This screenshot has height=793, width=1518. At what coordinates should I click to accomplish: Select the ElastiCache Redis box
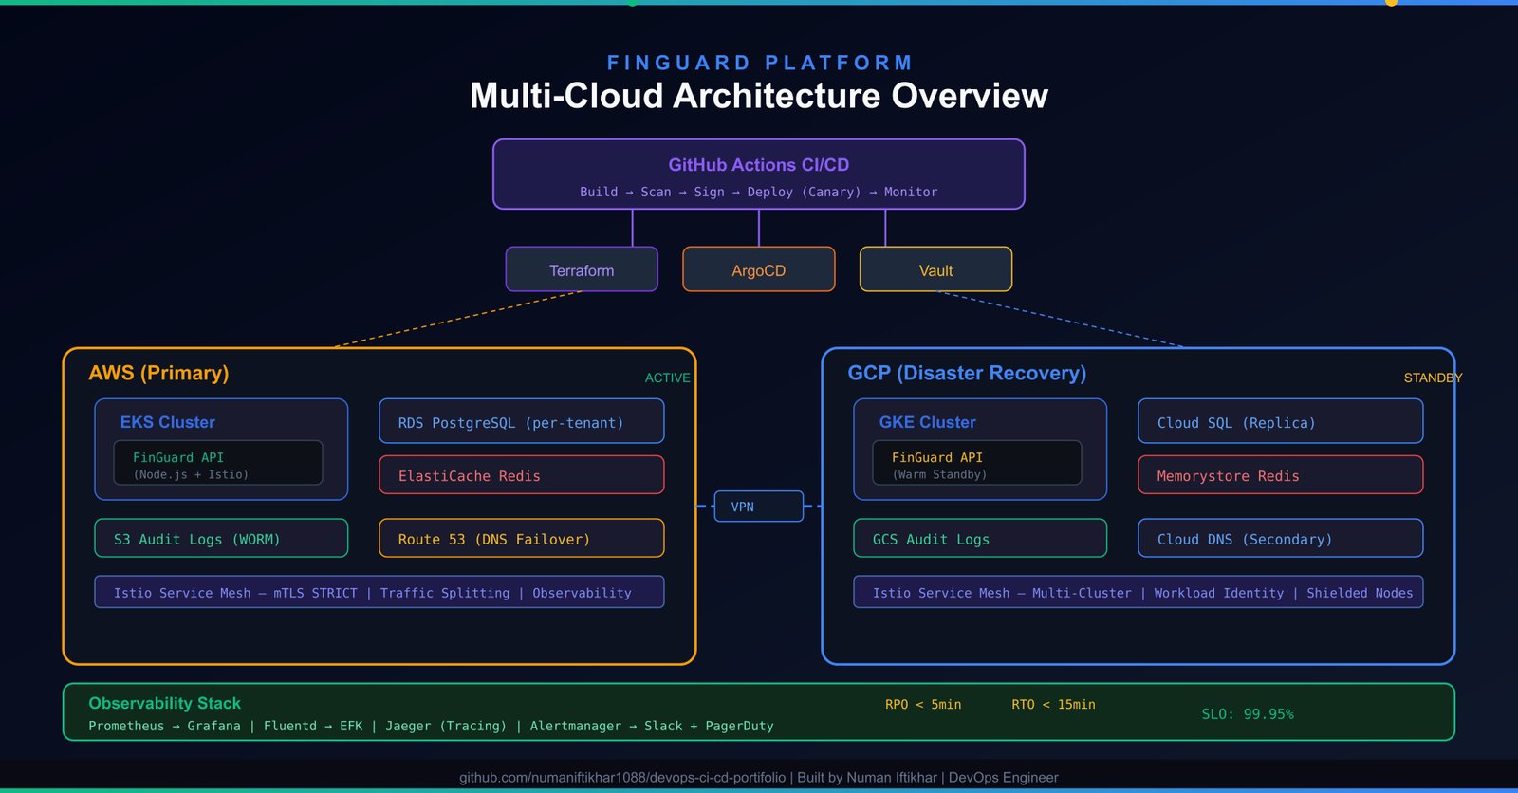(x=522, y=475)
